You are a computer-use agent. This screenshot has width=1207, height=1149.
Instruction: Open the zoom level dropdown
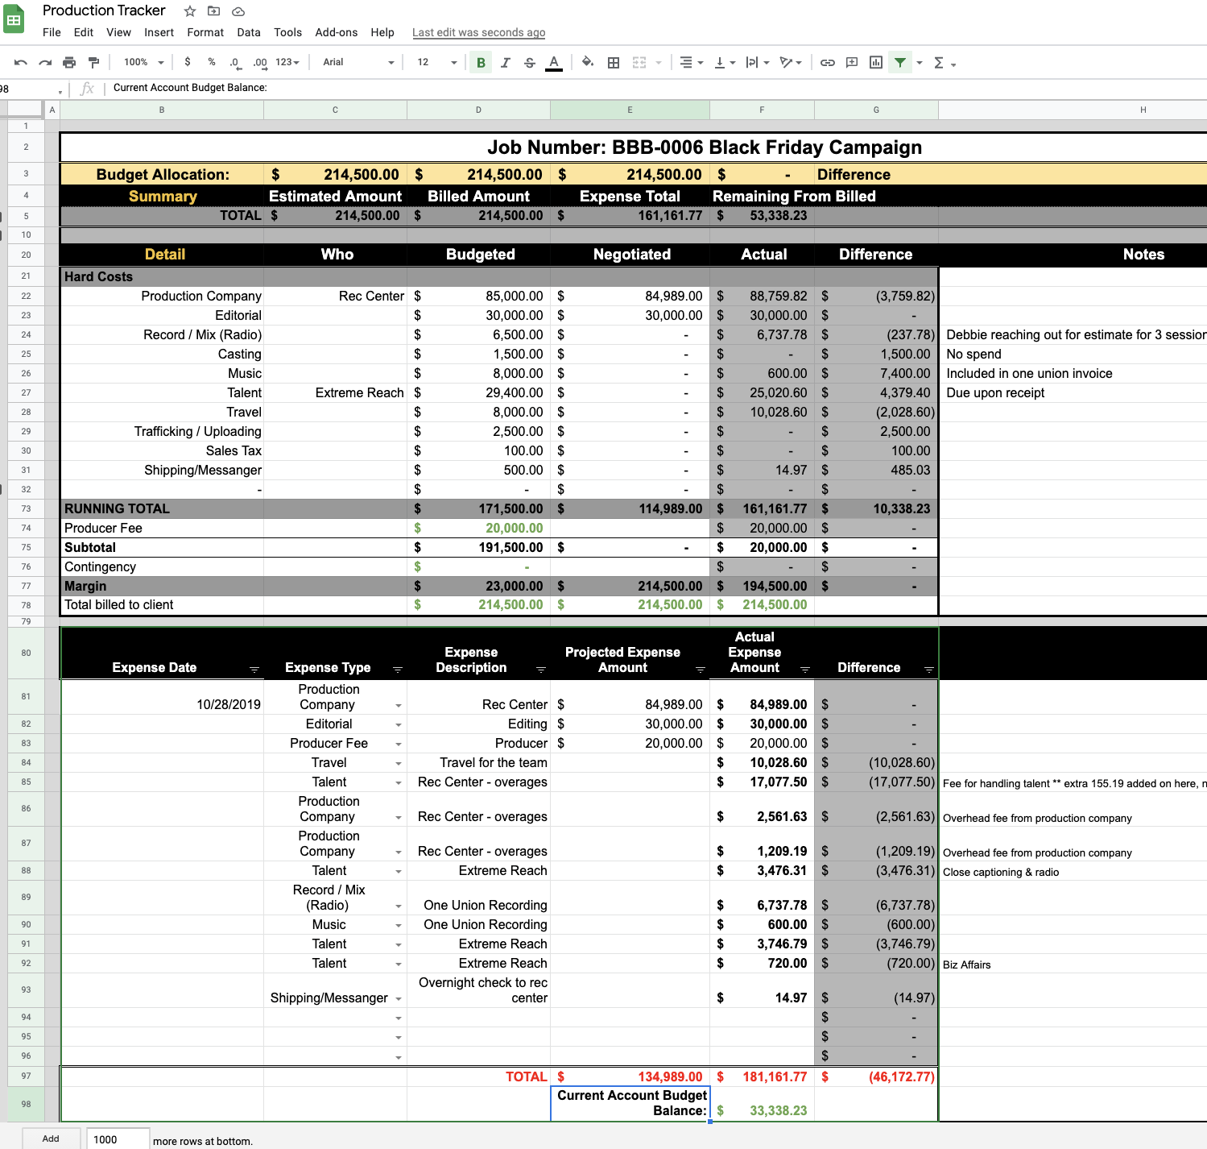pos(143,62)
